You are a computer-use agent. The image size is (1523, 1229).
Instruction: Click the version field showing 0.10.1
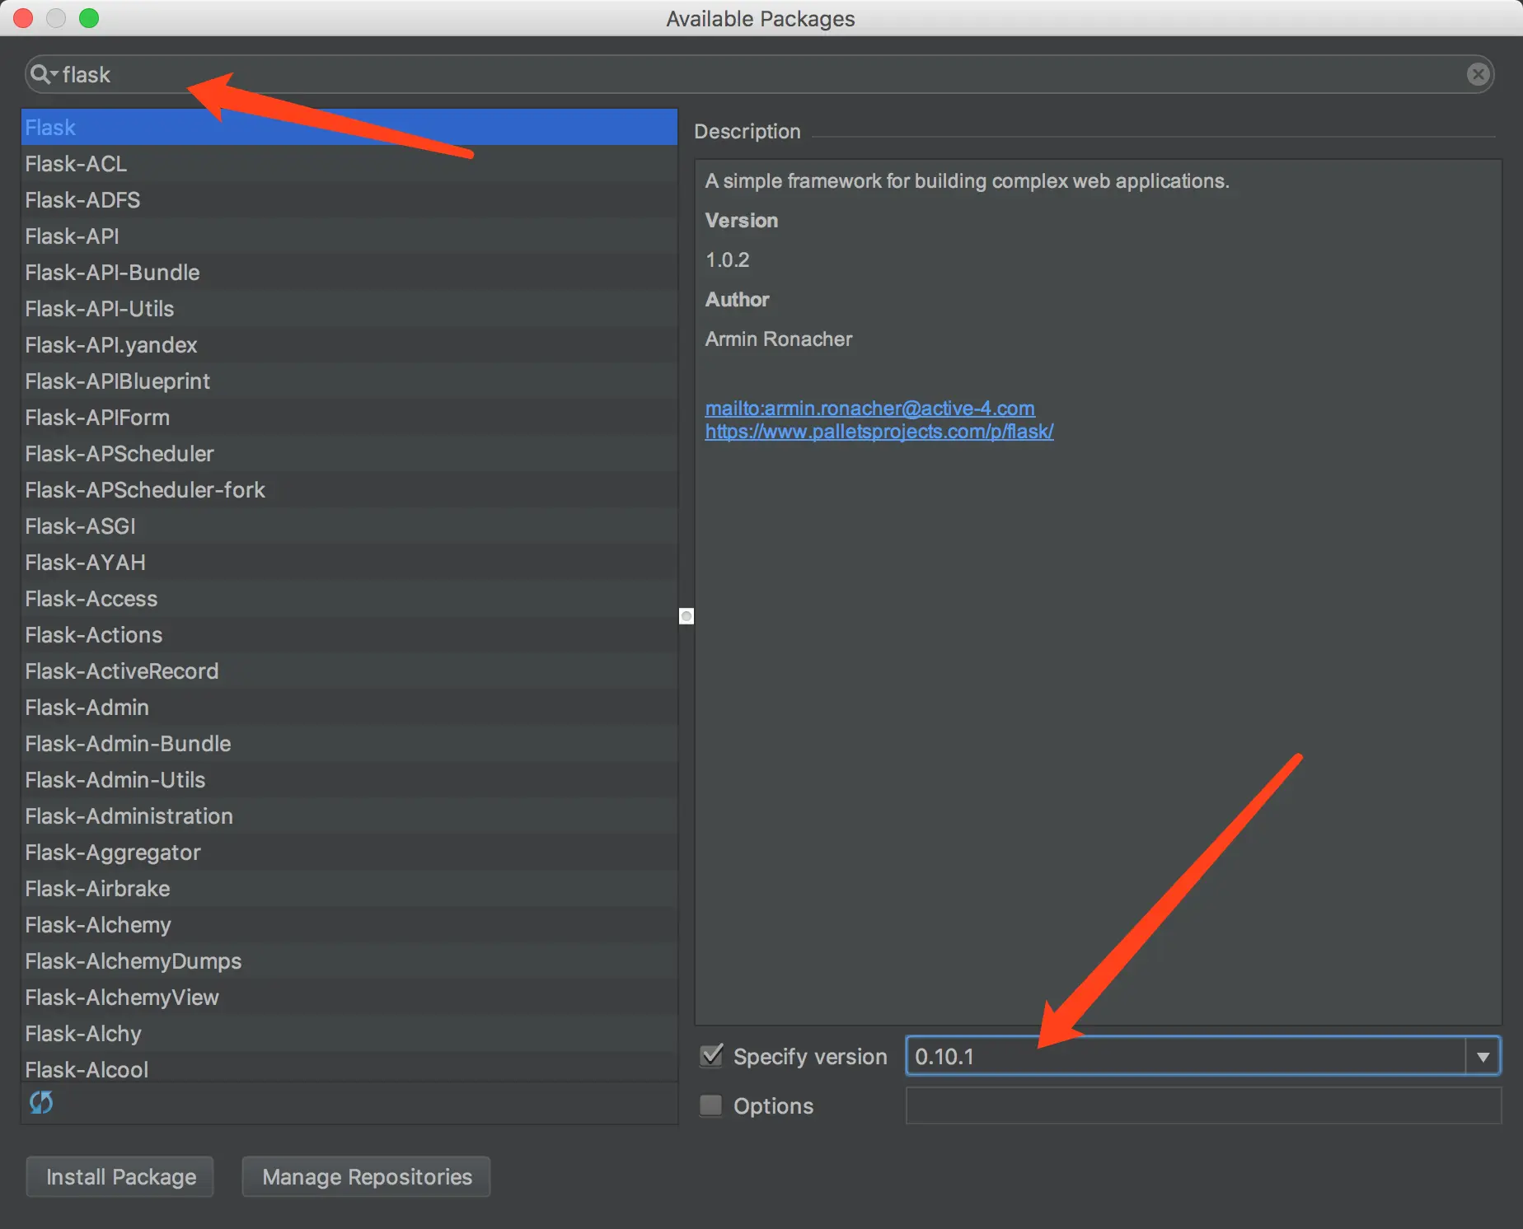point(1185,1056)
